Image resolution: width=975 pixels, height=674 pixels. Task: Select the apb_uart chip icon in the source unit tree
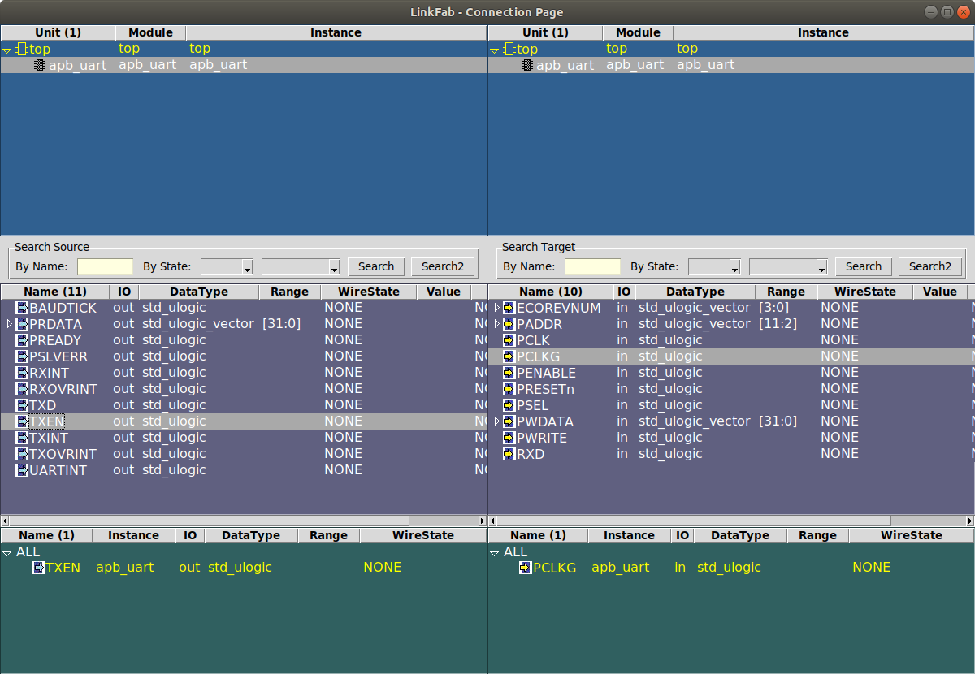point(40,65)
